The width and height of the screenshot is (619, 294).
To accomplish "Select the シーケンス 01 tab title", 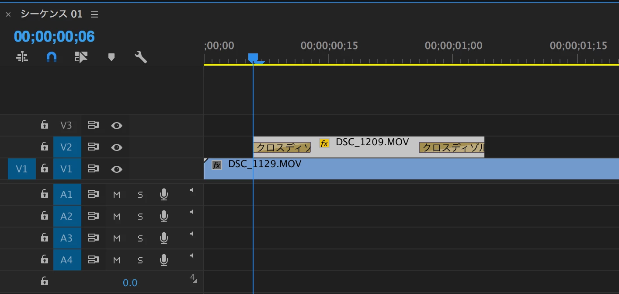I will (52, 14).
